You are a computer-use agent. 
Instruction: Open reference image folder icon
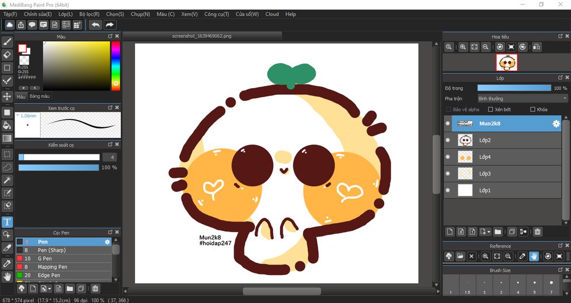point(460,256)
